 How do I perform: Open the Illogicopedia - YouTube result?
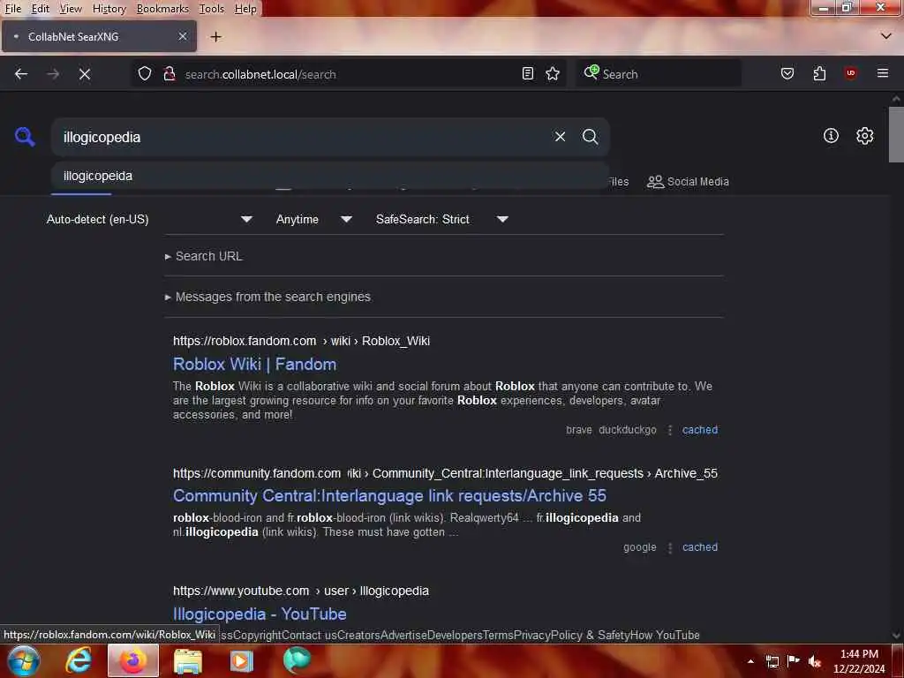tap(260, 614)
